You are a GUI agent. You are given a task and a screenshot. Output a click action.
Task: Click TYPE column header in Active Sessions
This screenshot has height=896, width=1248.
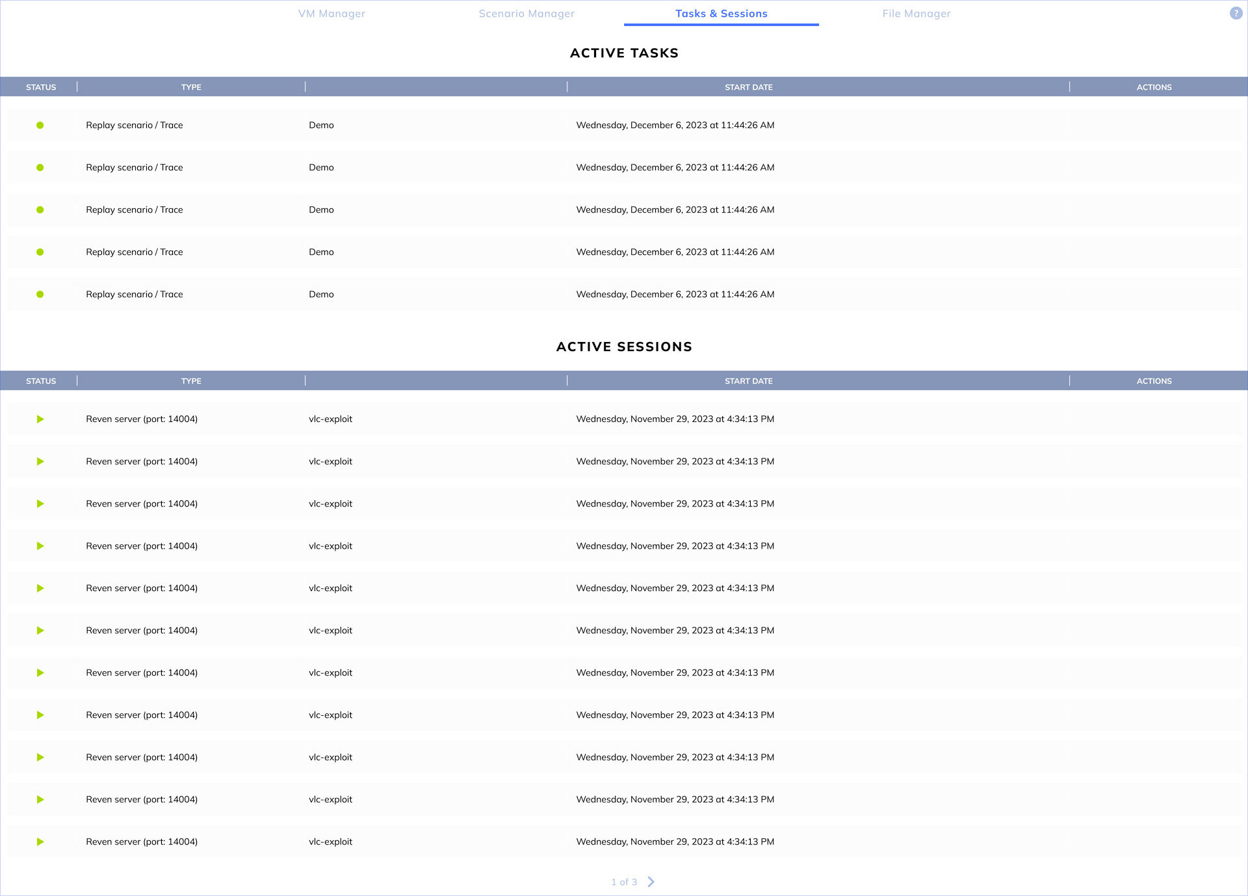click(191, 381)
